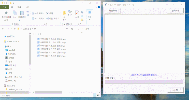Click SDXC (F:) in the address breadcrumb
Image resolution: width=189 pixels, height=100 pixels.
[27, 29]
